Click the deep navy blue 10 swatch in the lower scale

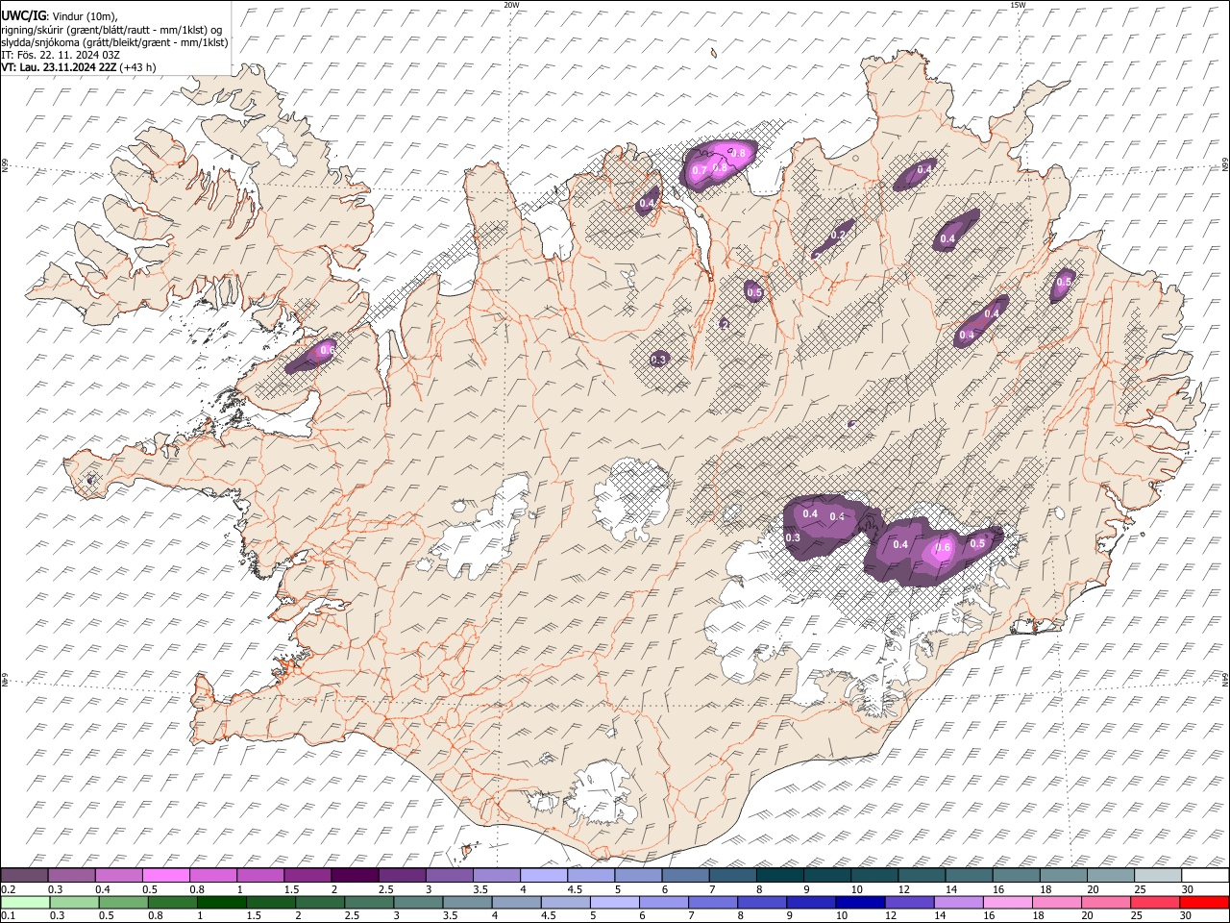[x=860, y=902]
